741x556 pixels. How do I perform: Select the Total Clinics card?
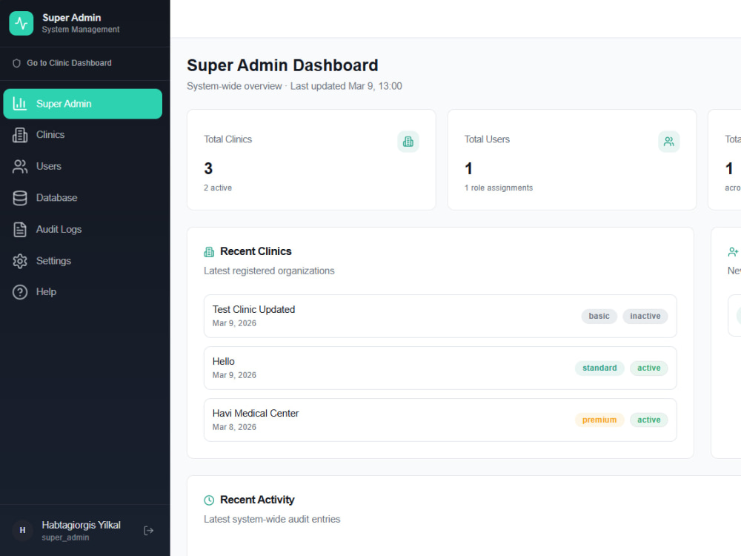pyautogui.click(x=311, y=160)
